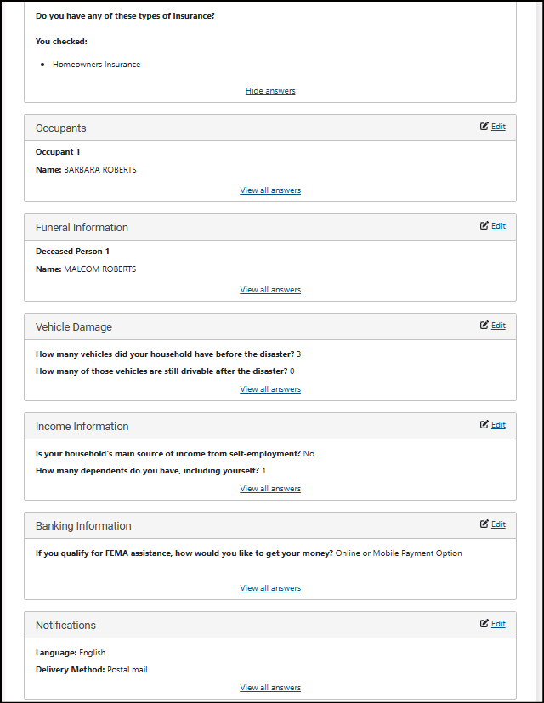Click the edit pencil icon for Income Information
Image resolution: width=544 pixels, height=703 pixels.
(x=484, y=425)
